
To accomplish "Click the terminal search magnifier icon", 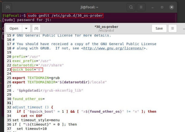I will click(x=131, y=7).
